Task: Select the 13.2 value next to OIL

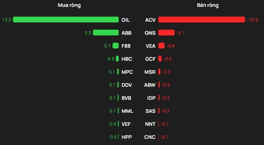Action: coord(7,20)
